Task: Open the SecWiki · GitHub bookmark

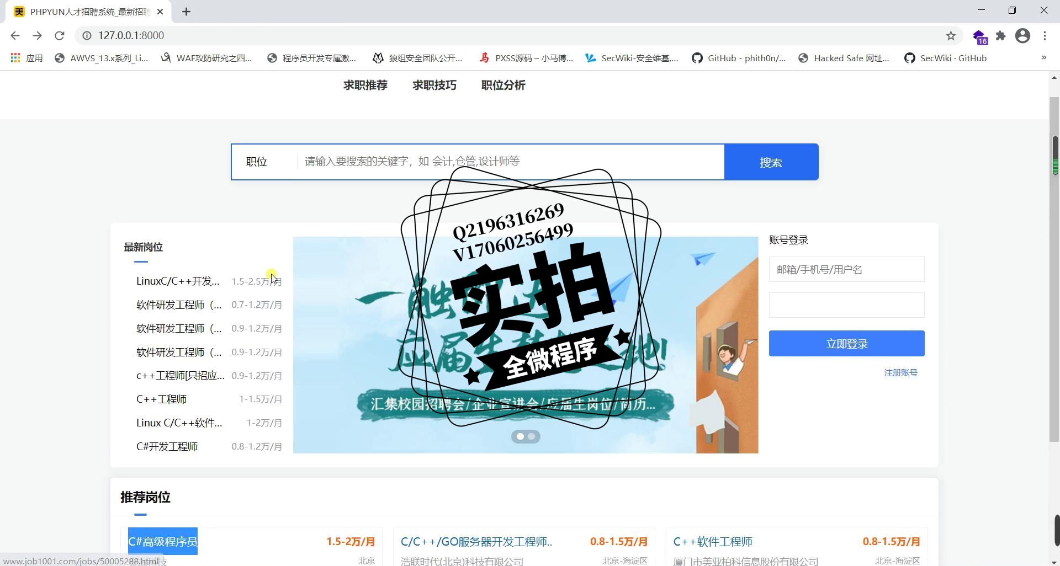Action: tap(945, 58)
